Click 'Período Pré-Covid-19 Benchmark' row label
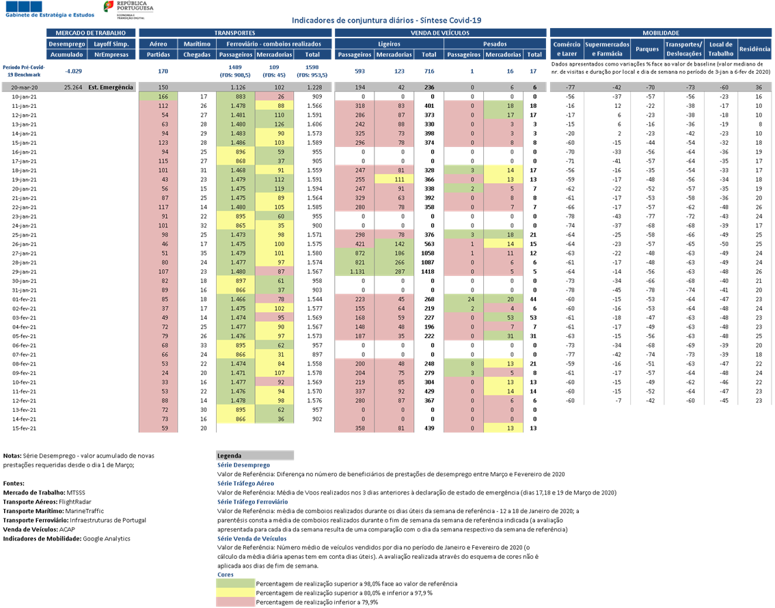 click(x=24, y=70)
